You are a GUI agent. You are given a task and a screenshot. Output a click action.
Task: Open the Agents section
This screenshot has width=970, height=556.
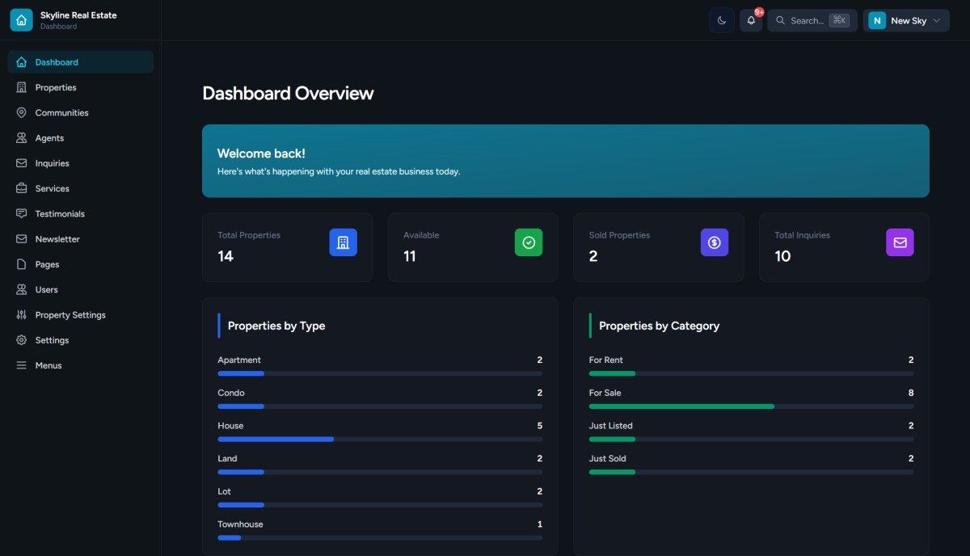[81, 138]
